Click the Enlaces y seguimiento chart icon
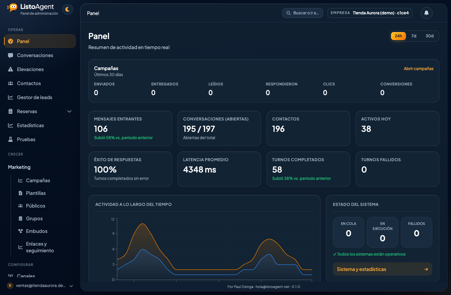Screen dimensions: 451x295 coord(20,247)
